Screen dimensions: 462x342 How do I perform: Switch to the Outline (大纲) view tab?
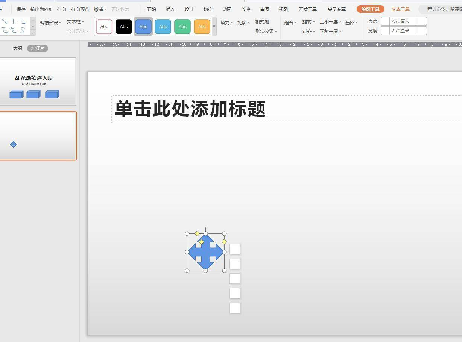point(17,48)
